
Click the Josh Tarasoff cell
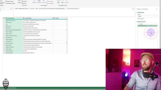coord(14,41)
